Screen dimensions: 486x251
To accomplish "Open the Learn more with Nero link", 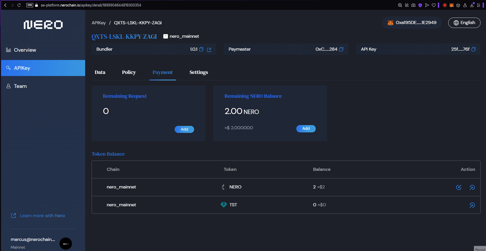I will [42, 216].
